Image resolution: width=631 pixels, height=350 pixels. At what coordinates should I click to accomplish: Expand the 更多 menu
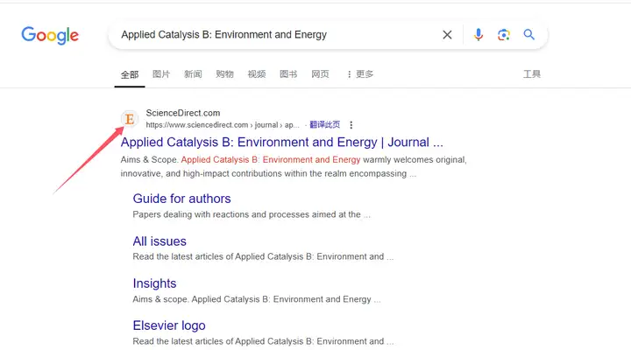(x=360, y=74)
